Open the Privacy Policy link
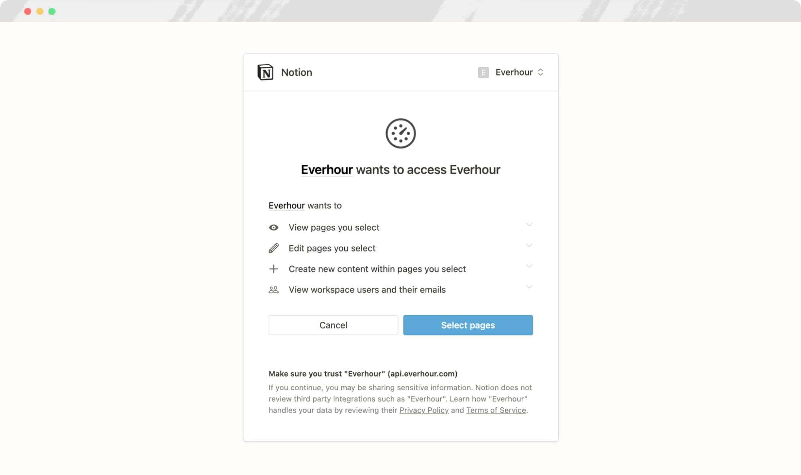The height and width of the screenshot is (475, 801). pyautogui.click(x=424, y=410)
